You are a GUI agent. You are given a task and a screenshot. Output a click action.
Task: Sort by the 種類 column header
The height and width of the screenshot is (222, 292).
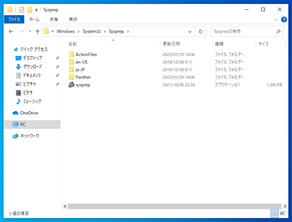coord(219,44)
